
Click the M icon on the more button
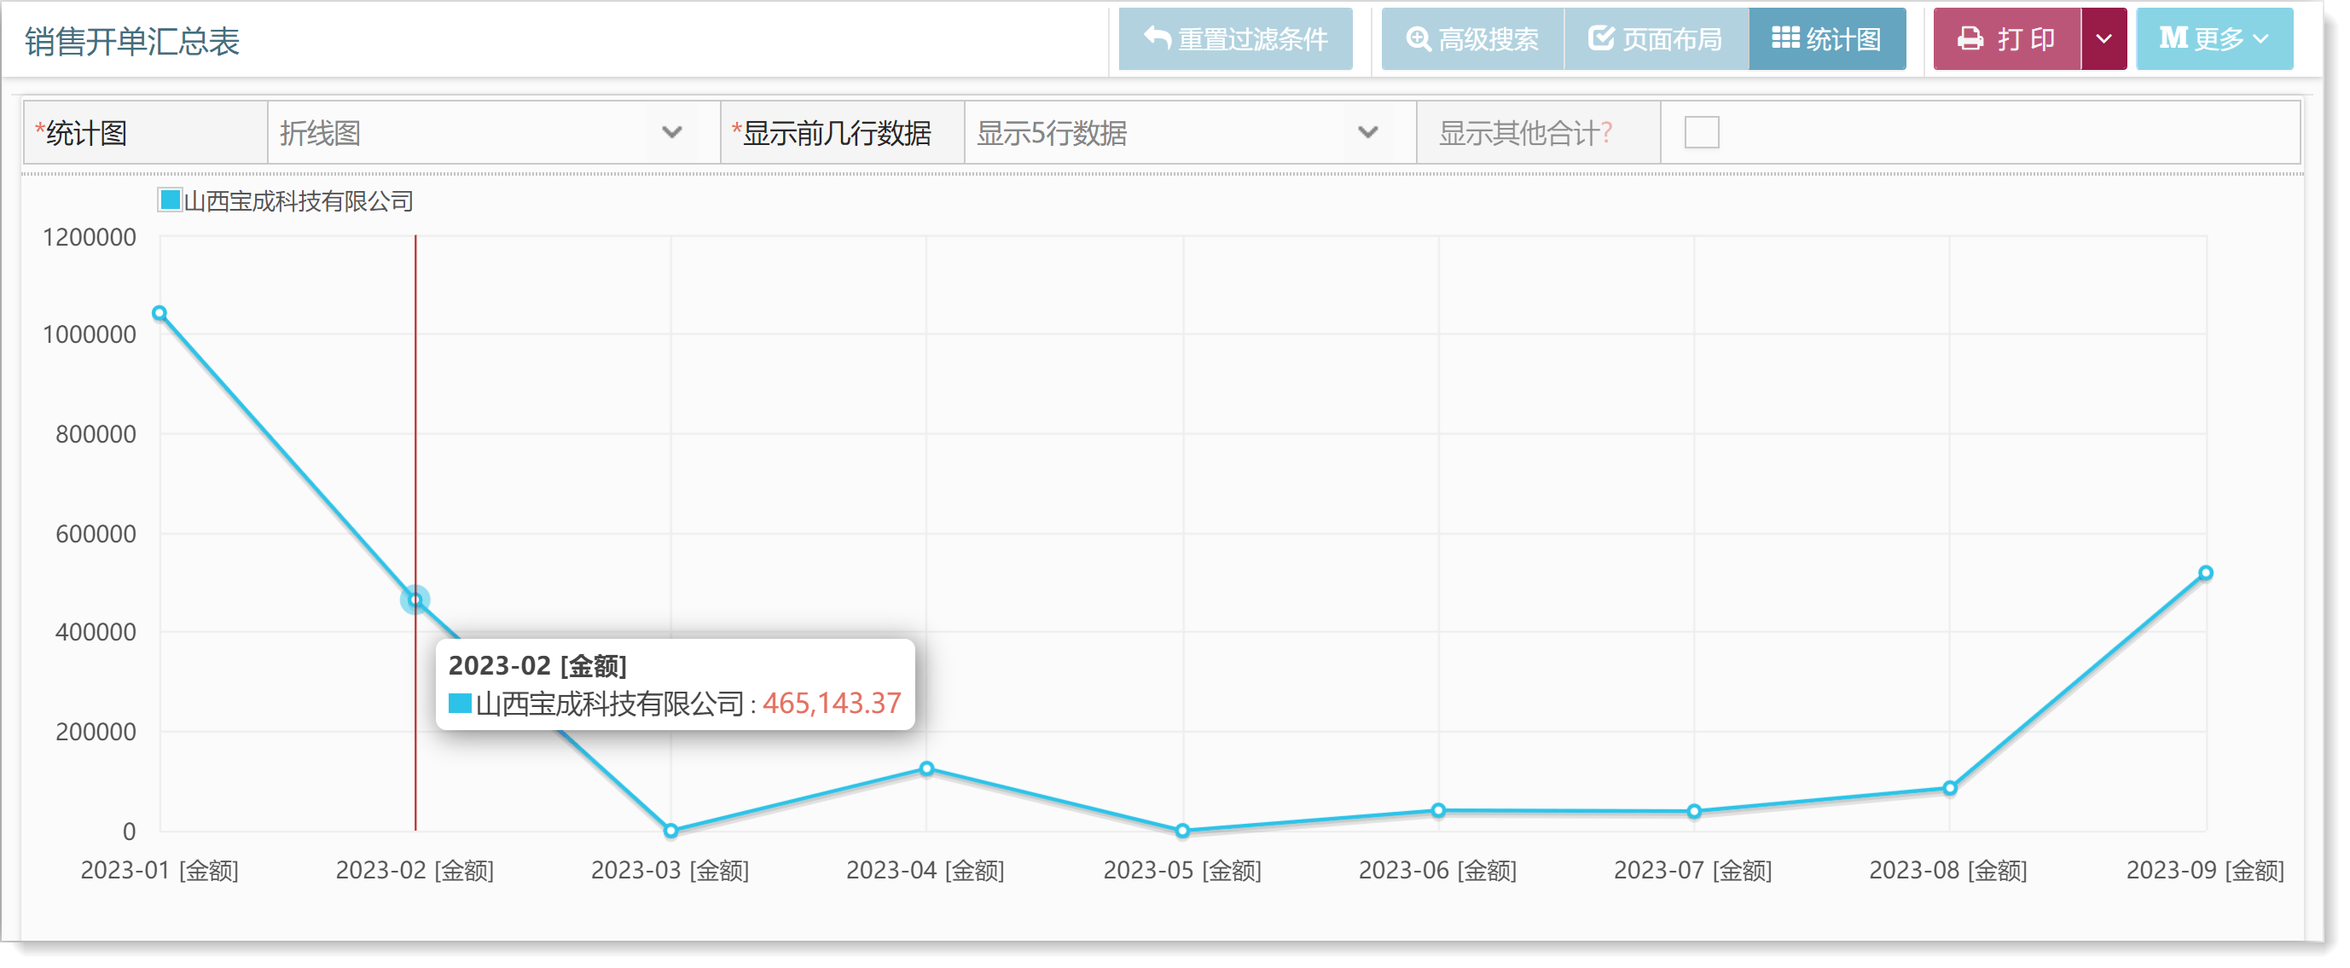click(x=2173, y=38)
